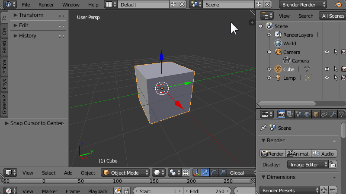Image resolution: width=346 pixels, height=194 pixels.
Task: Select the translate manipulator arrow icon
Action: coord(205,173)
